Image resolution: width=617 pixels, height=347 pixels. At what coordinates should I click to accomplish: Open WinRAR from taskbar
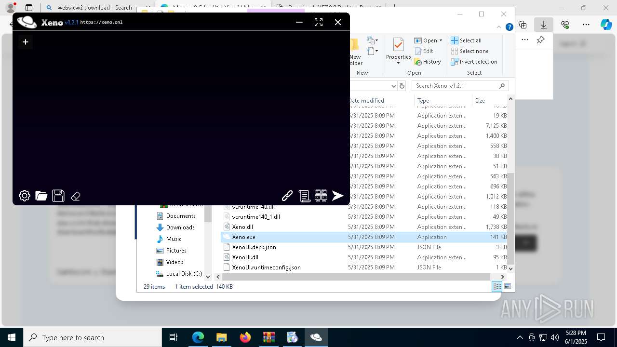(269, 337)
